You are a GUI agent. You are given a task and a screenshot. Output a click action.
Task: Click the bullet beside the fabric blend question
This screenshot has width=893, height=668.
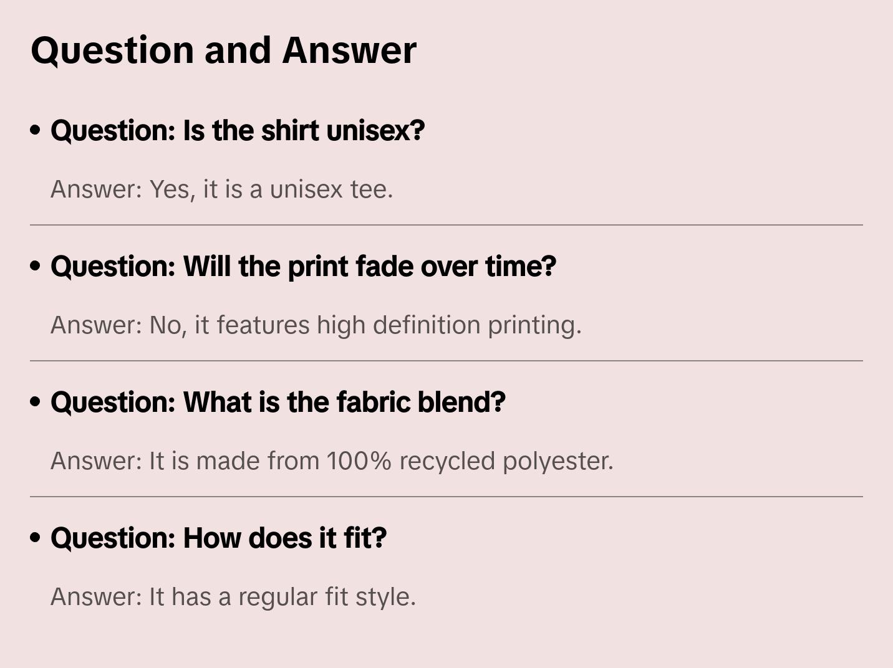[x=36, y=403]
